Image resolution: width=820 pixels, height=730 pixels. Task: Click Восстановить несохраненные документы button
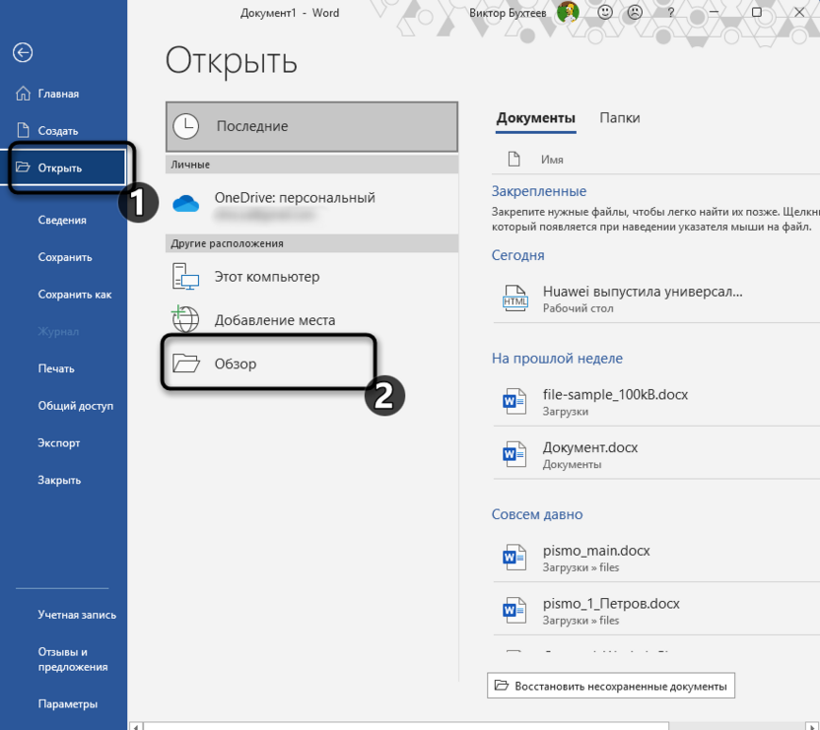tap(611, 686)
